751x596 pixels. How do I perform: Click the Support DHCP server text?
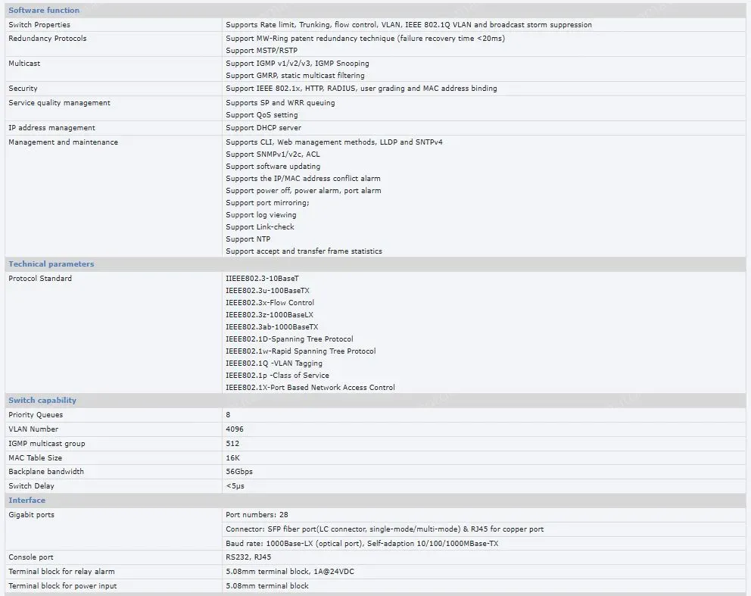pos(263,128)
